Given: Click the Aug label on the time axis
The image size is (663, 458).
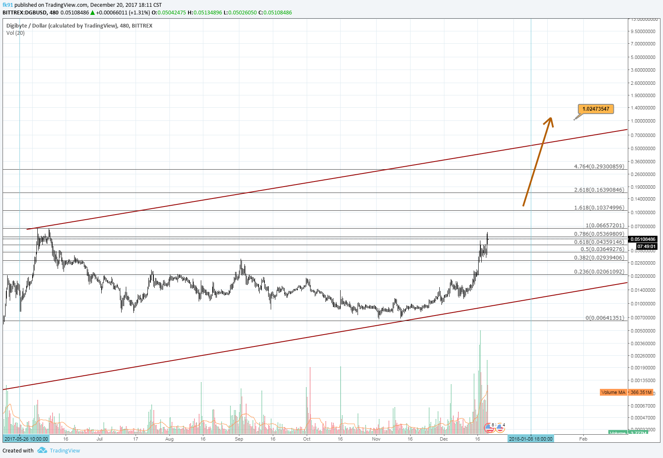Looking at the screenshot, I should click(x=169, y=439).
